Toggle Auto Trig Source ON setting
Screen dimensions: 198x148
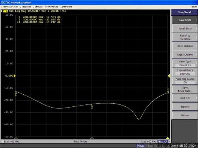point(185,80)
